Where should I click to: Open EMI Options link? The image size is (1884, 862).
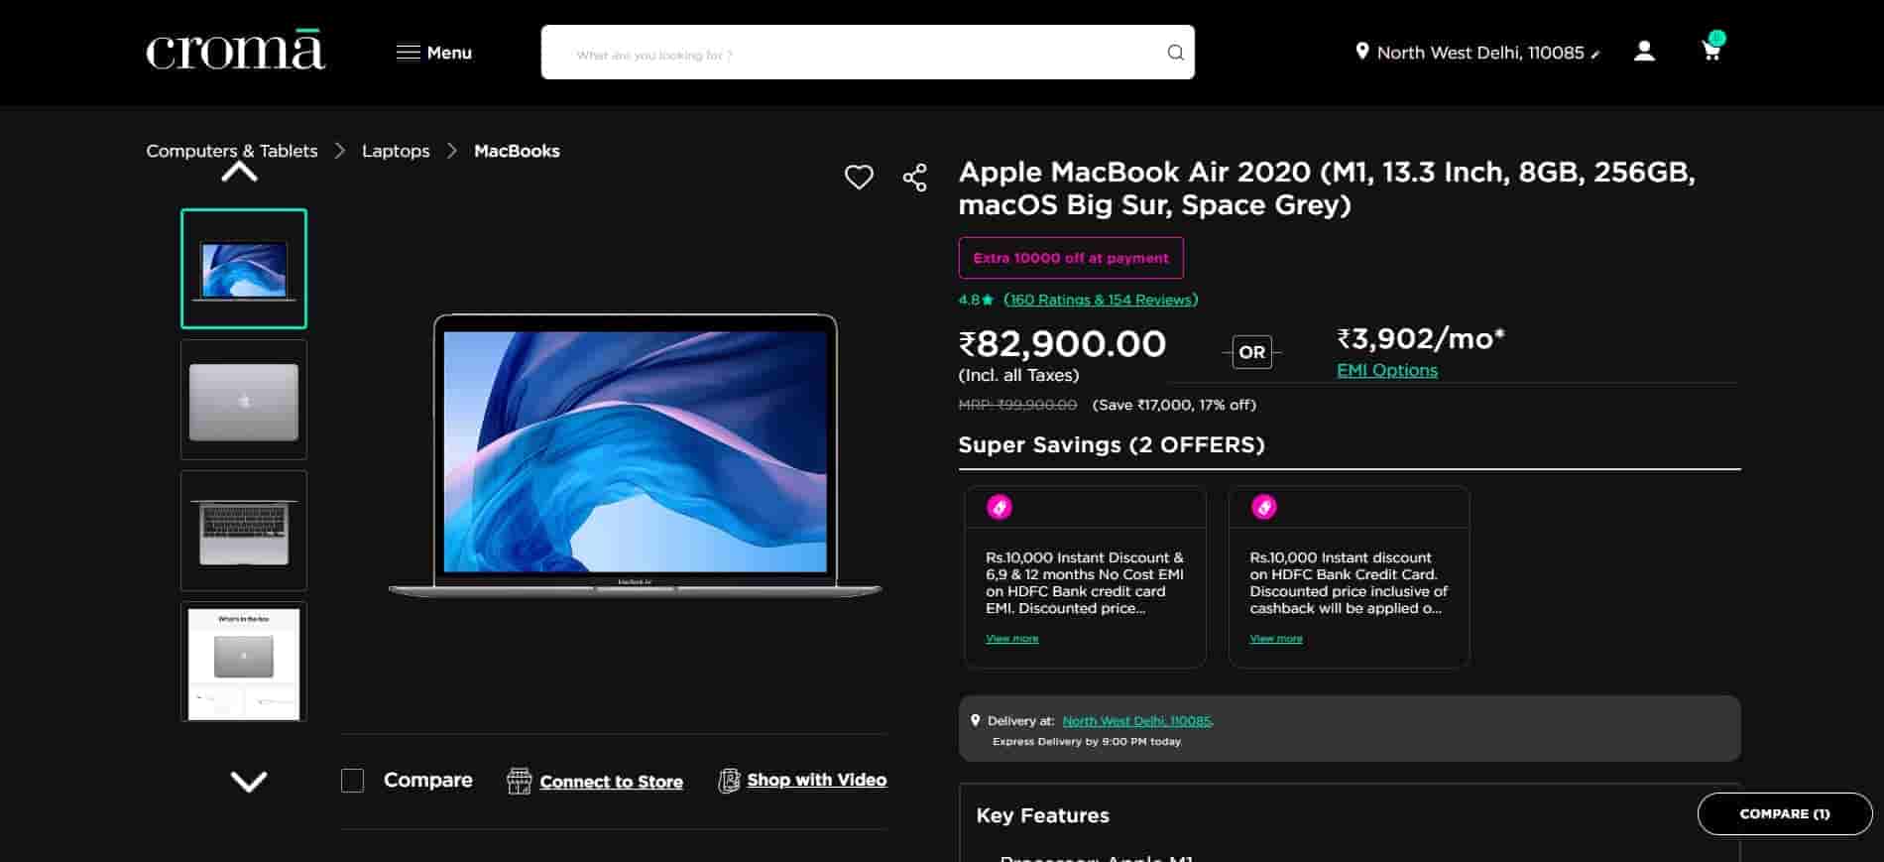[1386, 370]
